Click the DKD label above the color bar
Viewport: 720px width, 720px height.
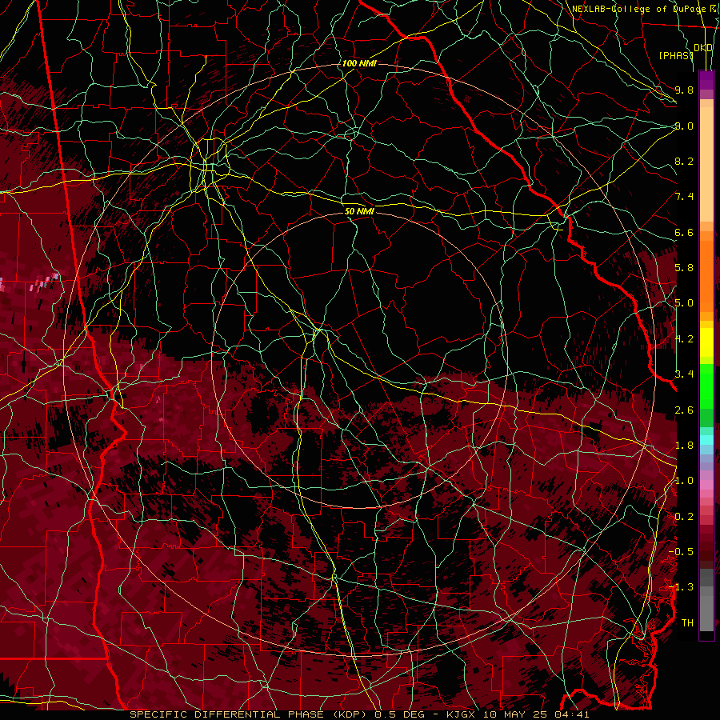click(703, 47)
